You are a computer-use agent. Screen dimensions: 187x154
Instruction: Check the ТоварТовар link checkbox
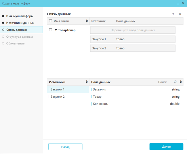(51, 30)
